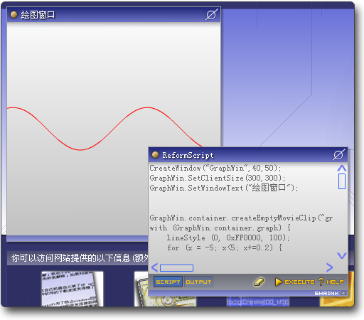Click the scroll up arrow in script editor
This screenshot has height=320, width=364.
click(342, 168)
